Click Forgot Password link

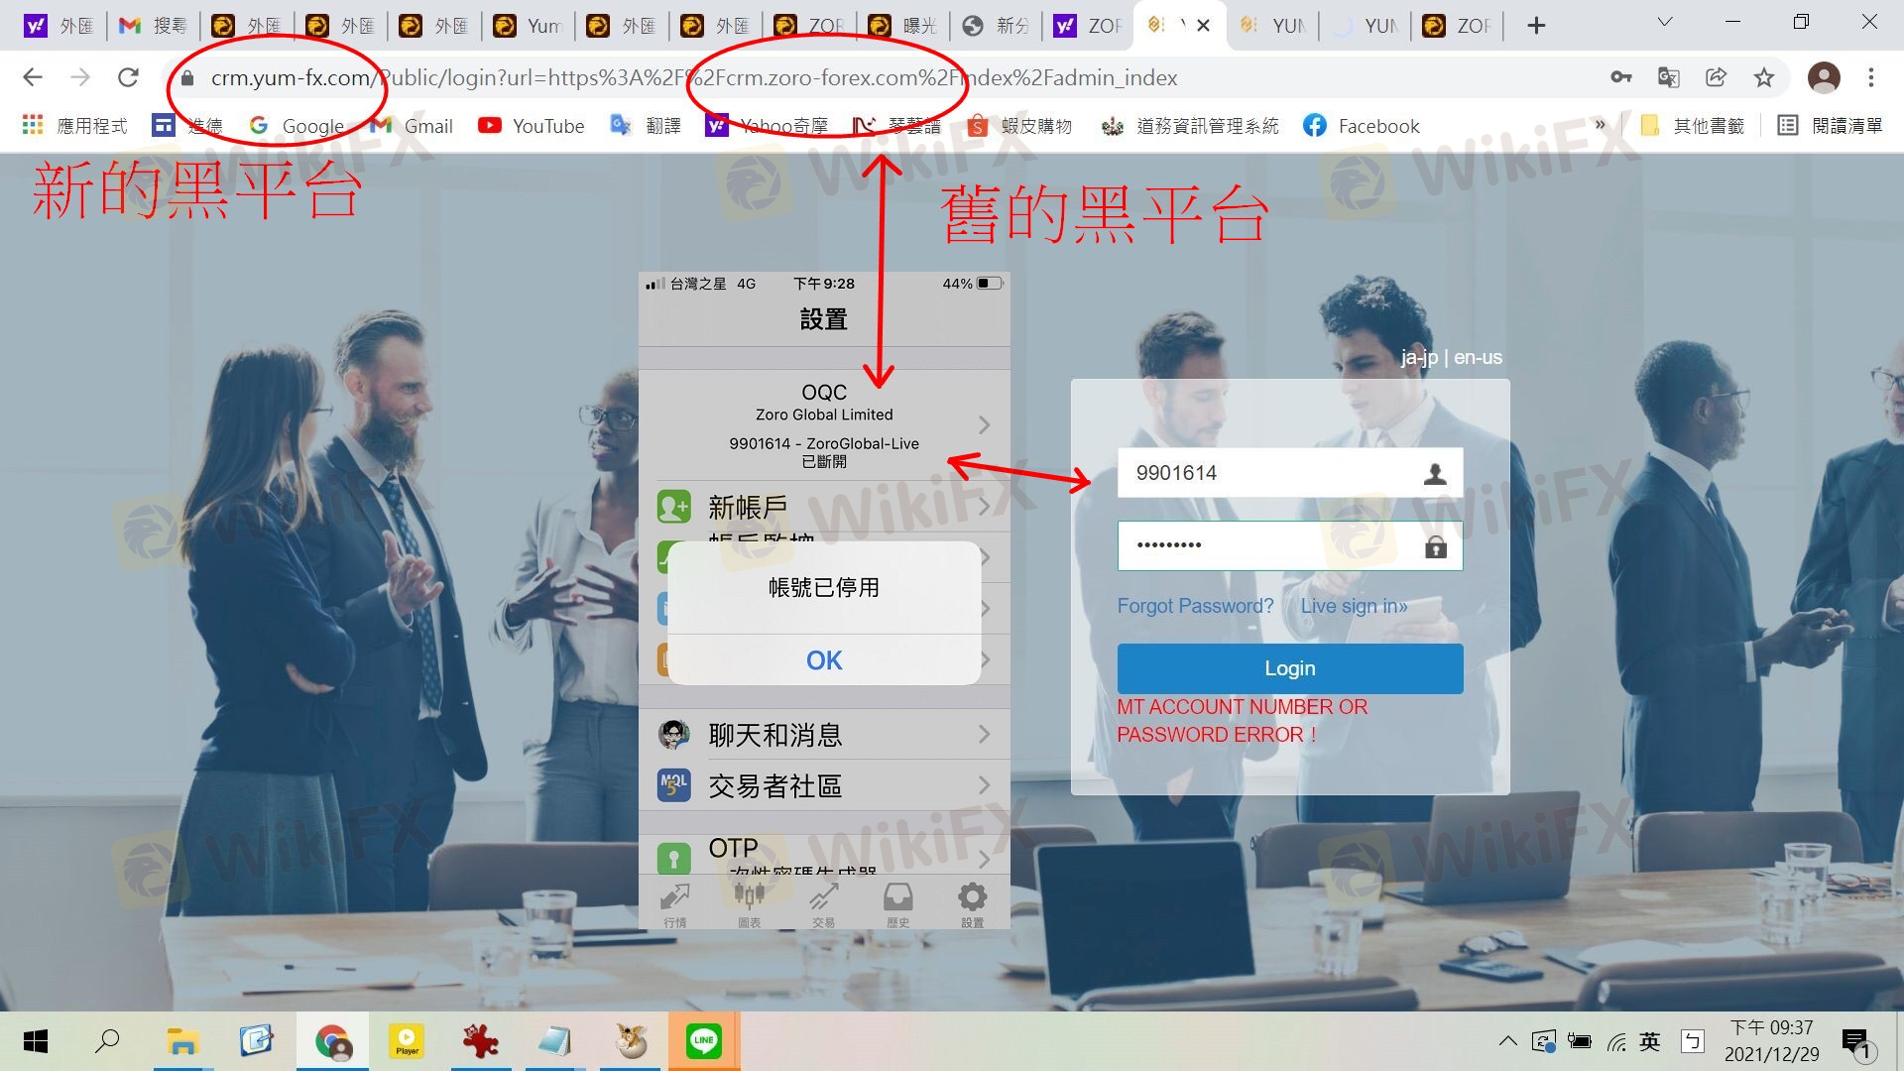coord(1195,606)
